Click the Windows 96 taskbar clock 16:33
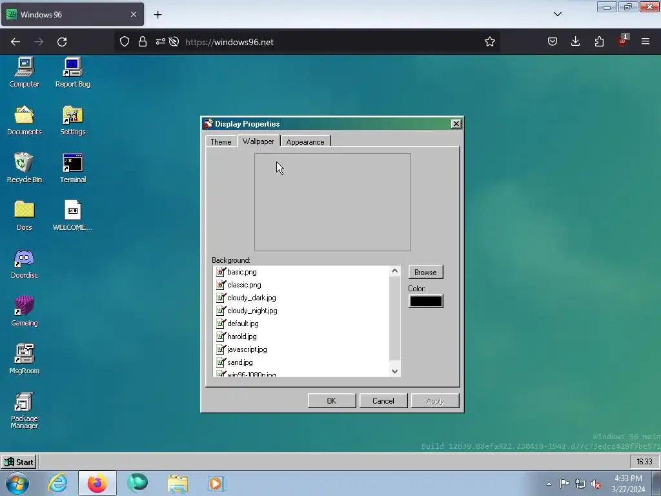The height and width of the screenshot is (496, 661). (644, 462)
